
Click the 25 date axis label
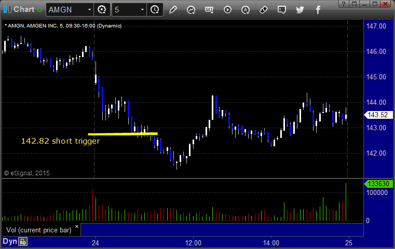point(349,243)
